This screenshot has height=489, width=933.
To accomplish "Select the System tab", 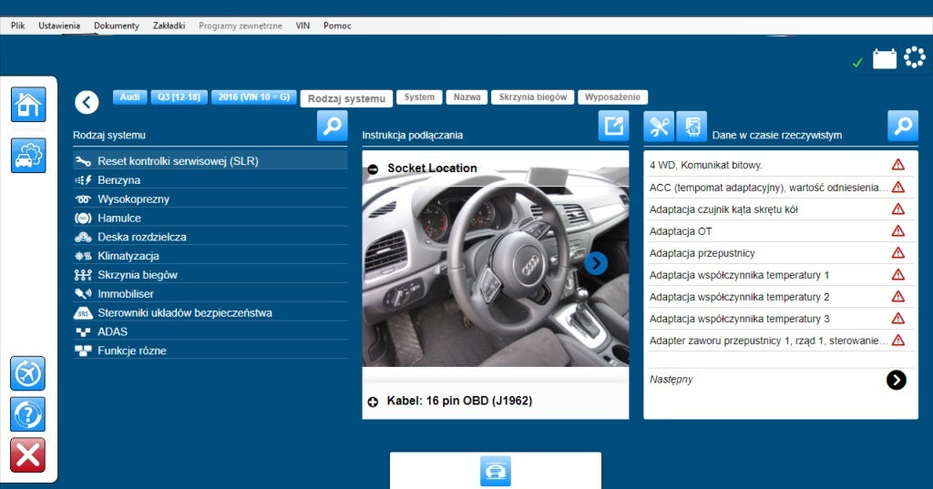I will click(x=419, y=97).
